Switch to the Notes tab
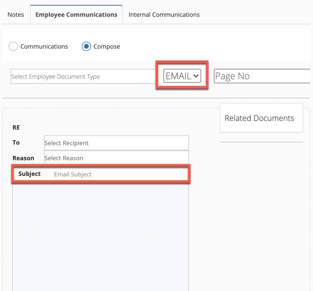Viewport: 313px width, 291px height. point(16,15)
